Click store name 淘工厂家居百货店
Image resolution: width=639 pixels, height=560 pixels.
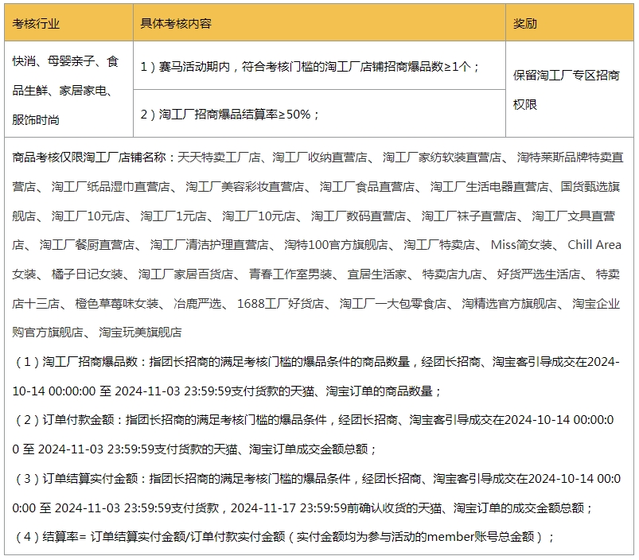186,274
